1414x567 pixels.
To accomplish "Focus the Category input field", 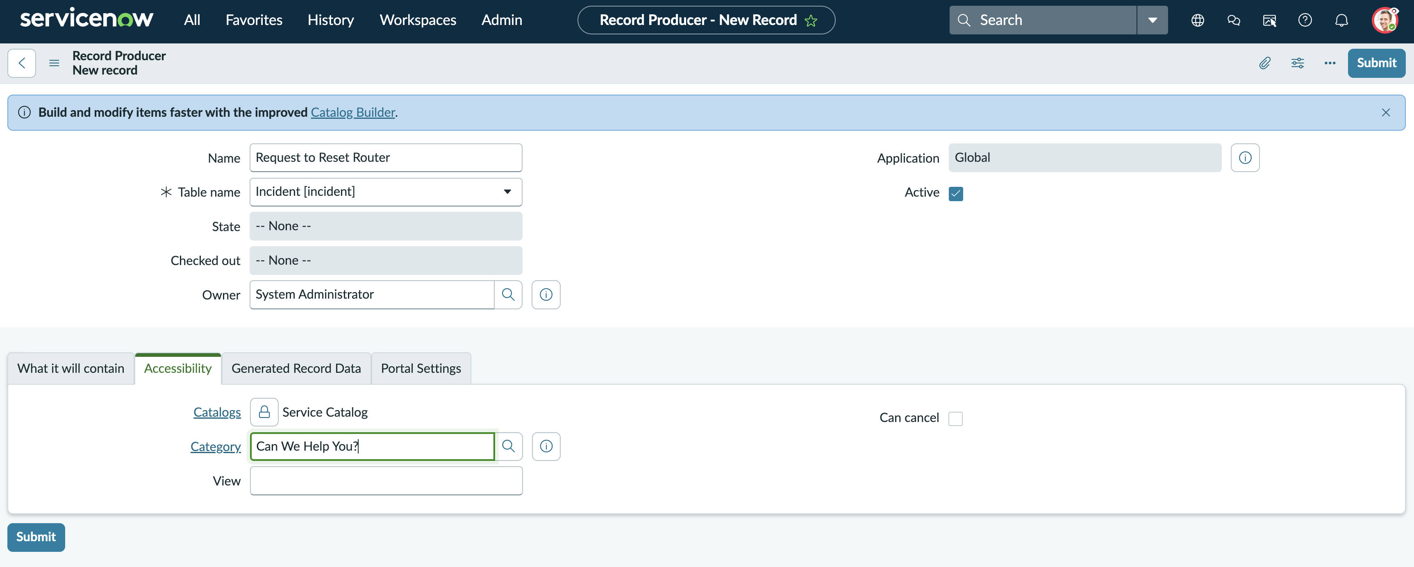I will click(372, 446).
